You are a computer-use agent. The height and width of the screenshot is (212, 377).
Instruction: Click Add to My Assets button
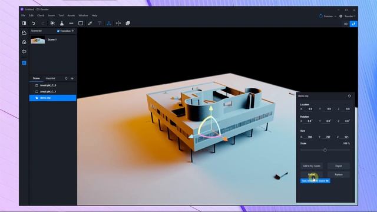click(312, 166)
